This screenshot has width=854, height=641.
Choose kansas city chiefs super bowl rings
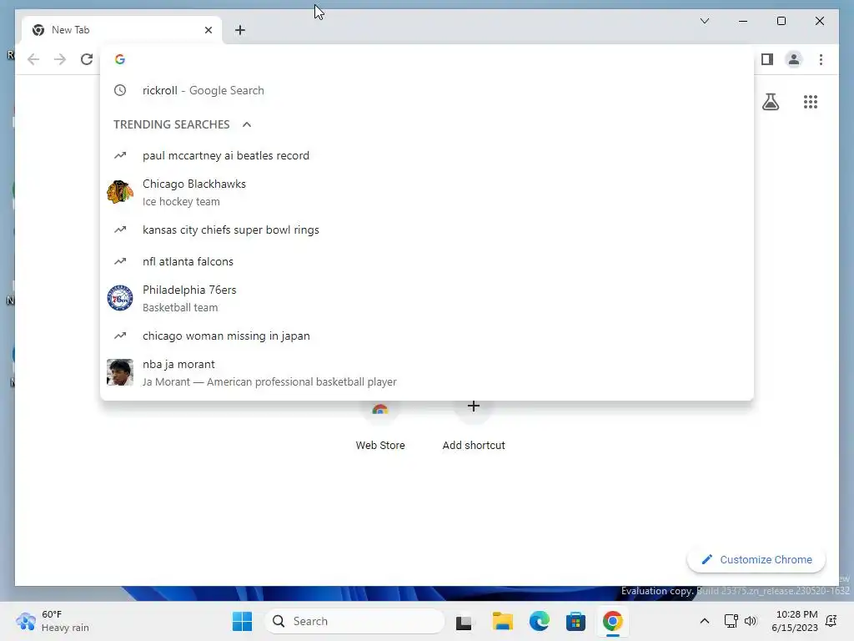tap(427, 230)
